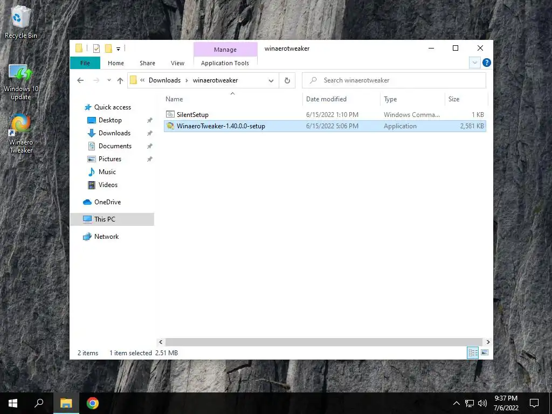Open Downloads in navigation pane

114,133
